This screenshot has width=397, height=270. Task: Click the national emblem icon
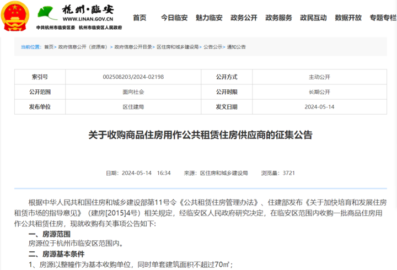pos(16,16)
